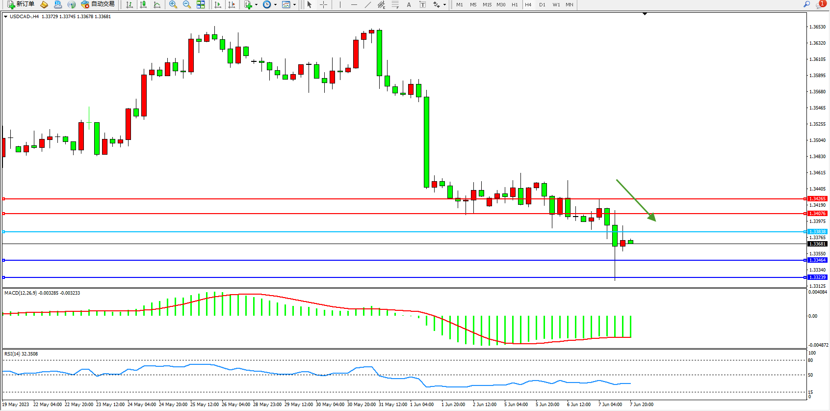The image size is (830, 411).
Task: Open the indicators list dropdown arrow
Action: [x=257, y=4]
